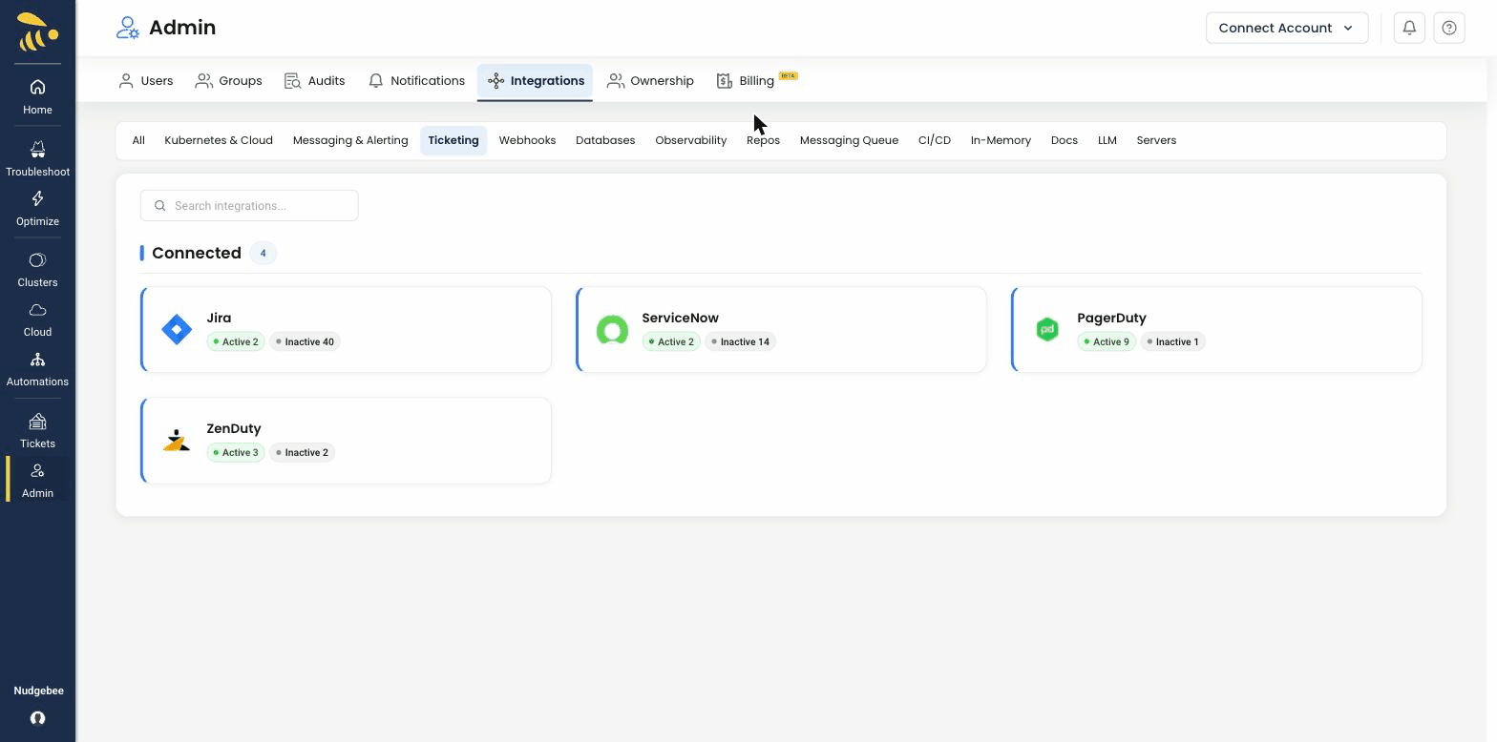
Task: Open Clusters in the sidebar
Action: click(37, 270)
